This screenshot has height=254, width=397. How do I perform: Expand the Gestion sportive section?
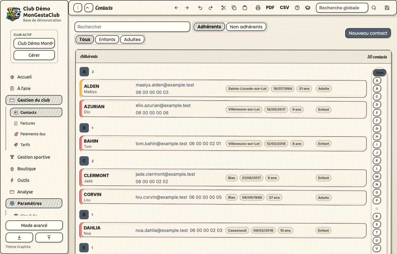[x=34, y=157]
